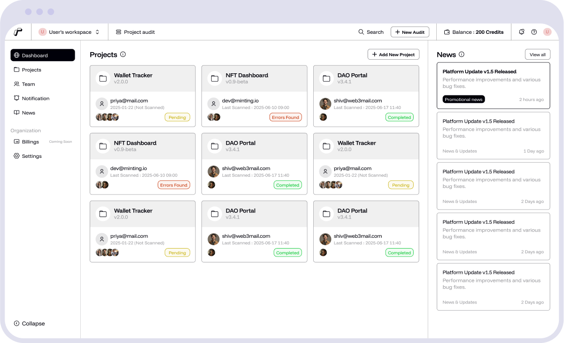The height and width of the screenshot is (343, 564).
Task: Click the Errors Found status badge on first NFT Dashboard
Action: (x=286, y=117)
